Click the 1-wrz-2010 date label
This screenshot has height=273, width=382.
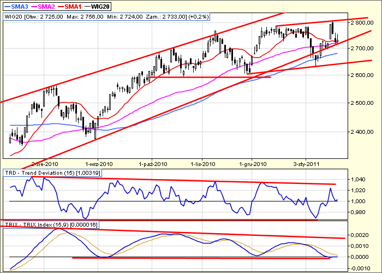[99, 164]
